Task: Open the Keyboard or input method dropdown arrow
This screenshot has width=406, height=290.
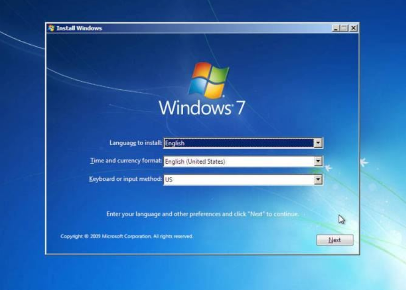Action: pos(318,179)
